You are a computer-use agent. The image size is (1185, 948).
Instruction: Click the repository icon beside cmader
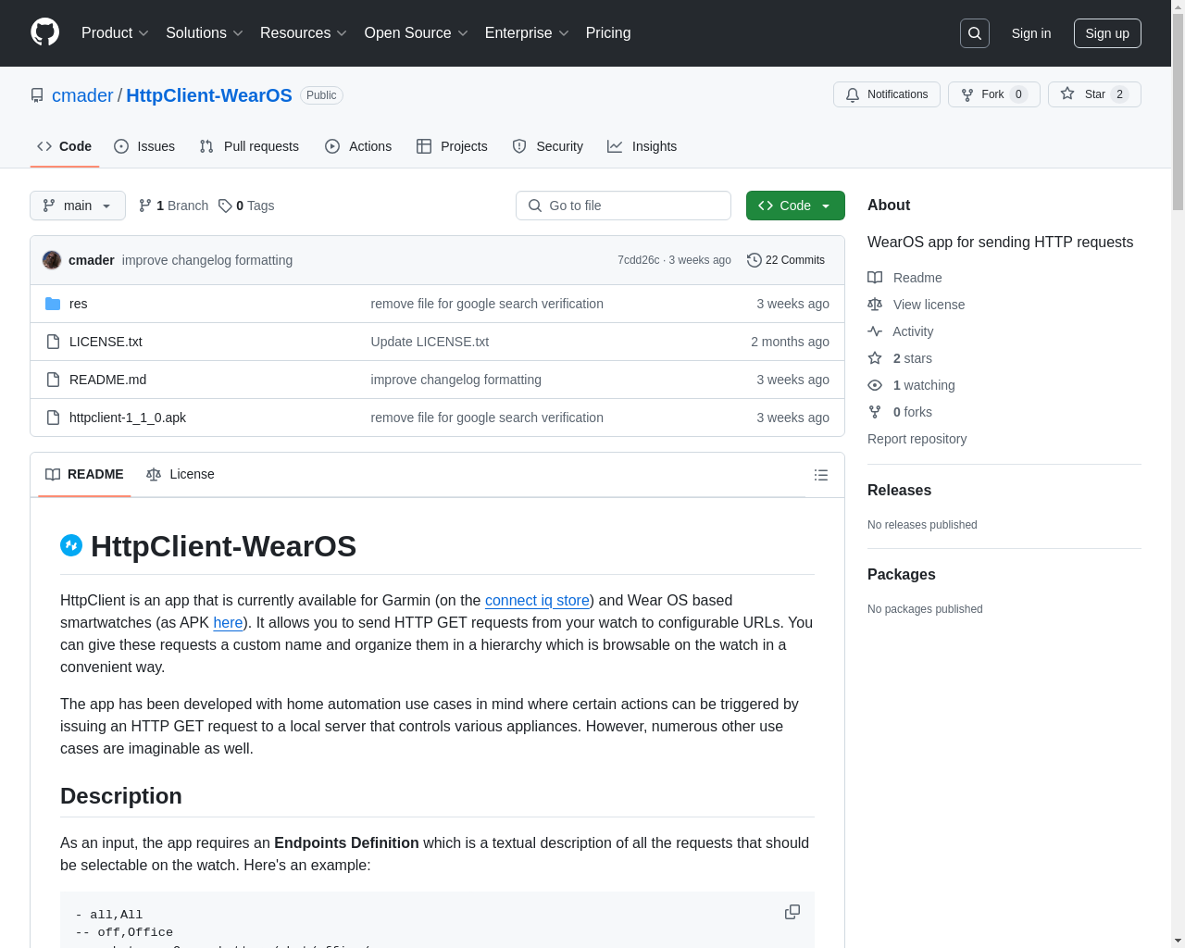(37, 95)
